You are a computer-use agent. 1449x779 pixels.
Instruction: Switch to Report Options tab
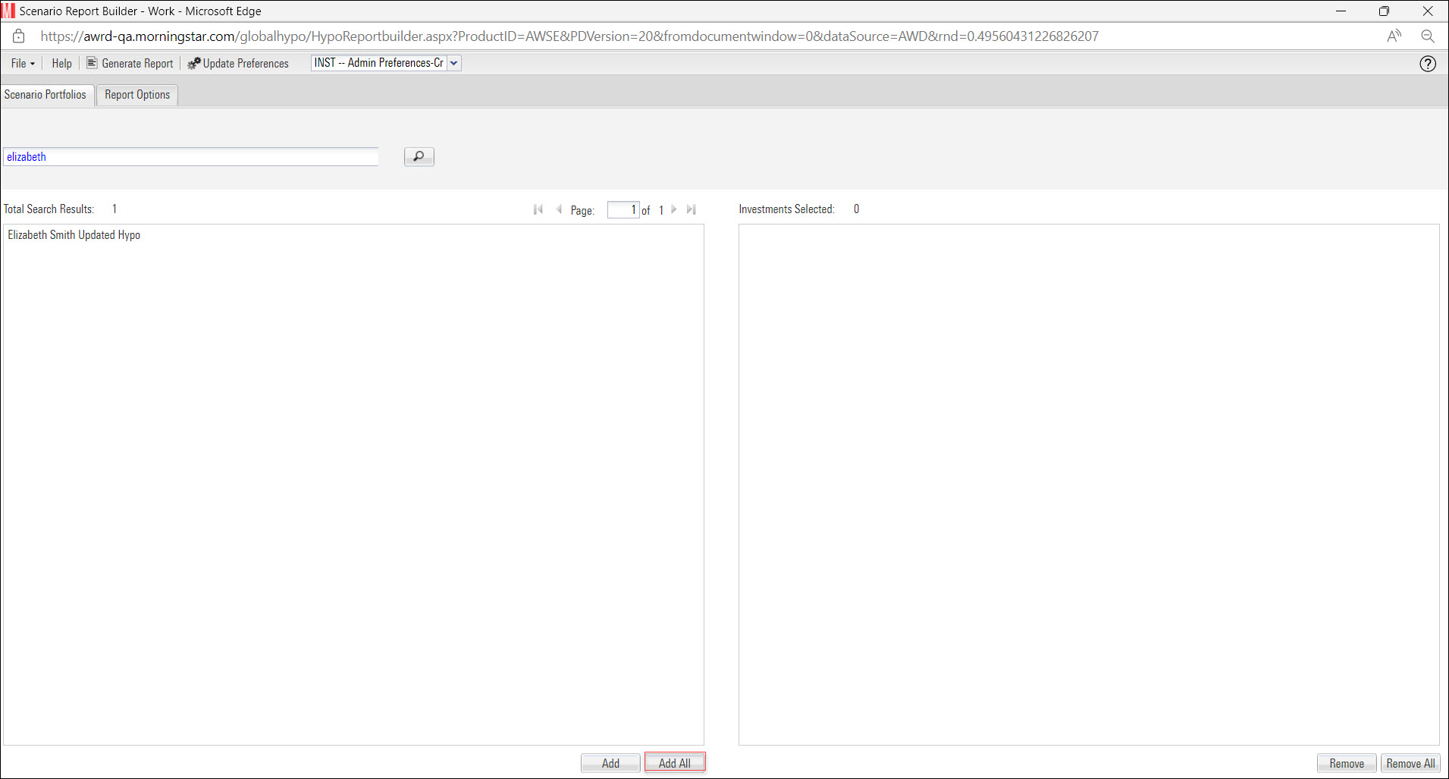(137, 95)
